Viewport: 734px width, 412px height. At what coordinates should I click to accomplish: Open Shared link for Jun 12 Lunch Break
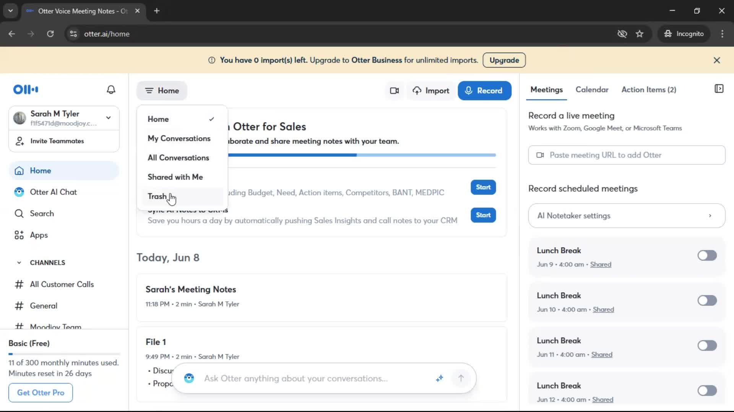[x=602, y=399]
